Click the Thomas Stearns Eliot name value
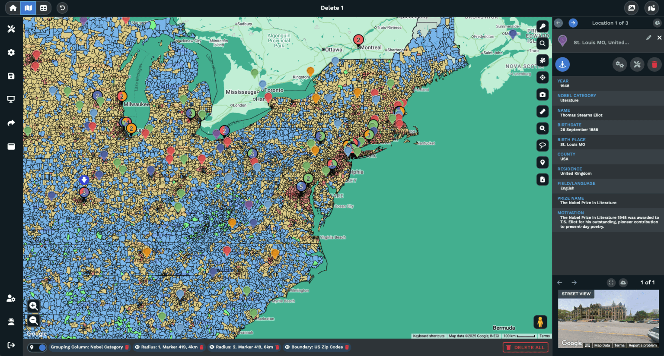Viewport: 664px width, 356px height. coord(581,115)
